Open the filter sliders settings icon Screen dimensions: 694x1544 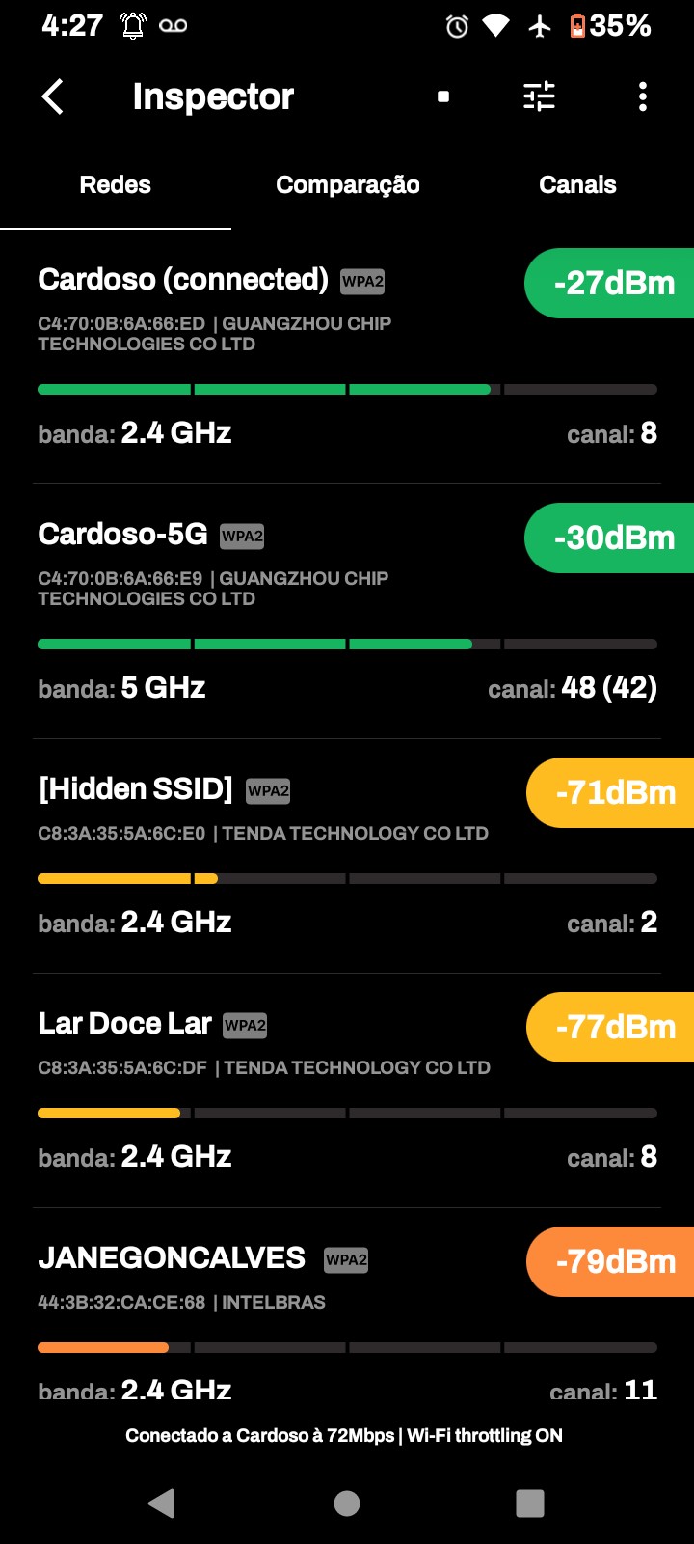point(539,96)
